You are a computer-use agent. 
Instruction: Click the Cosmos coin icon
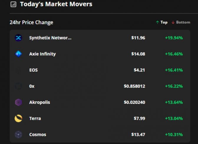(x=19, y=135)
